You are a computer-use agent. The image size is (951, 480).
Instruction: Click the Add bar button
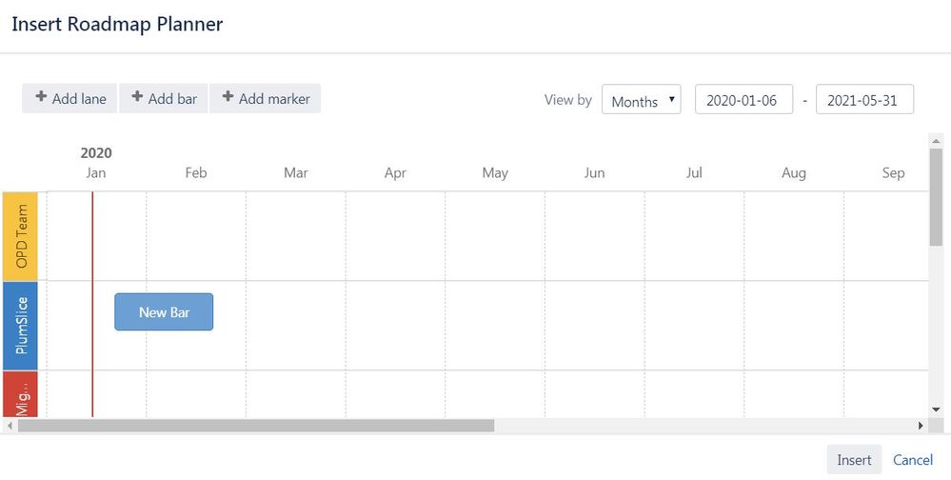tap(163, 98)
